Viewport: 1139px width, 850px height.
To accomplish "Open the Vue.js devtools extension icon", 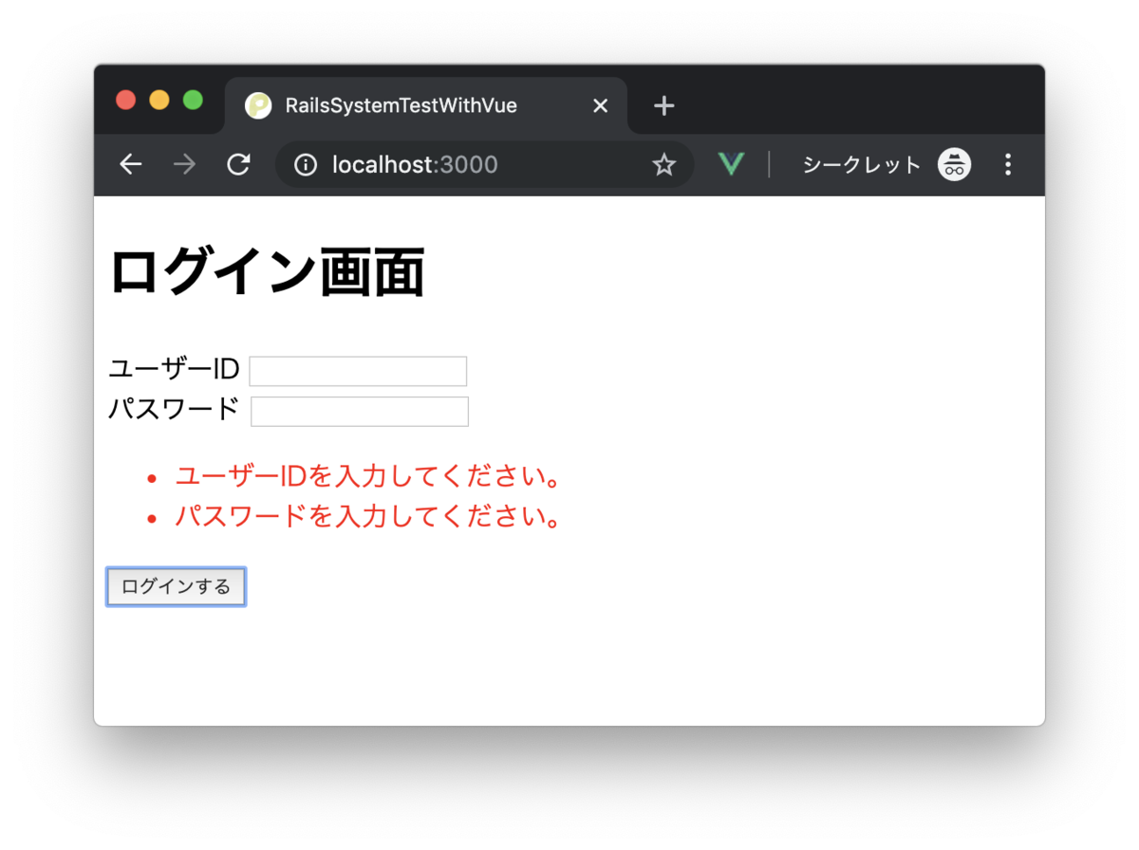I will point(731,163).
